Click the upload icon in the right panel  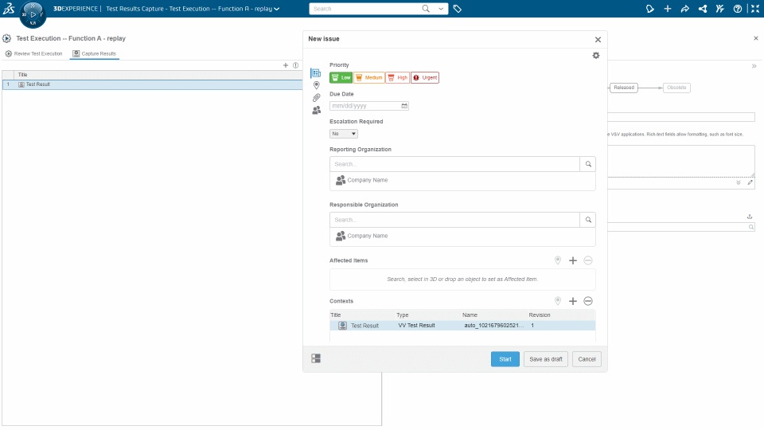click(750, 217)
